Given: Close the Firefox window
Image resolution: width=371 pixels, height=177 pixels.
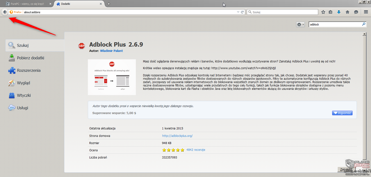Looking at the screenshot, I should [369, 2].
